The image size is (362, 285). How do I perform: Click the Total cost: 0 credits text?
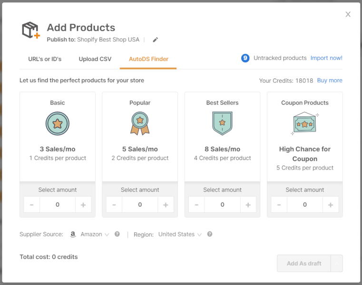click(x=49, y=257)
